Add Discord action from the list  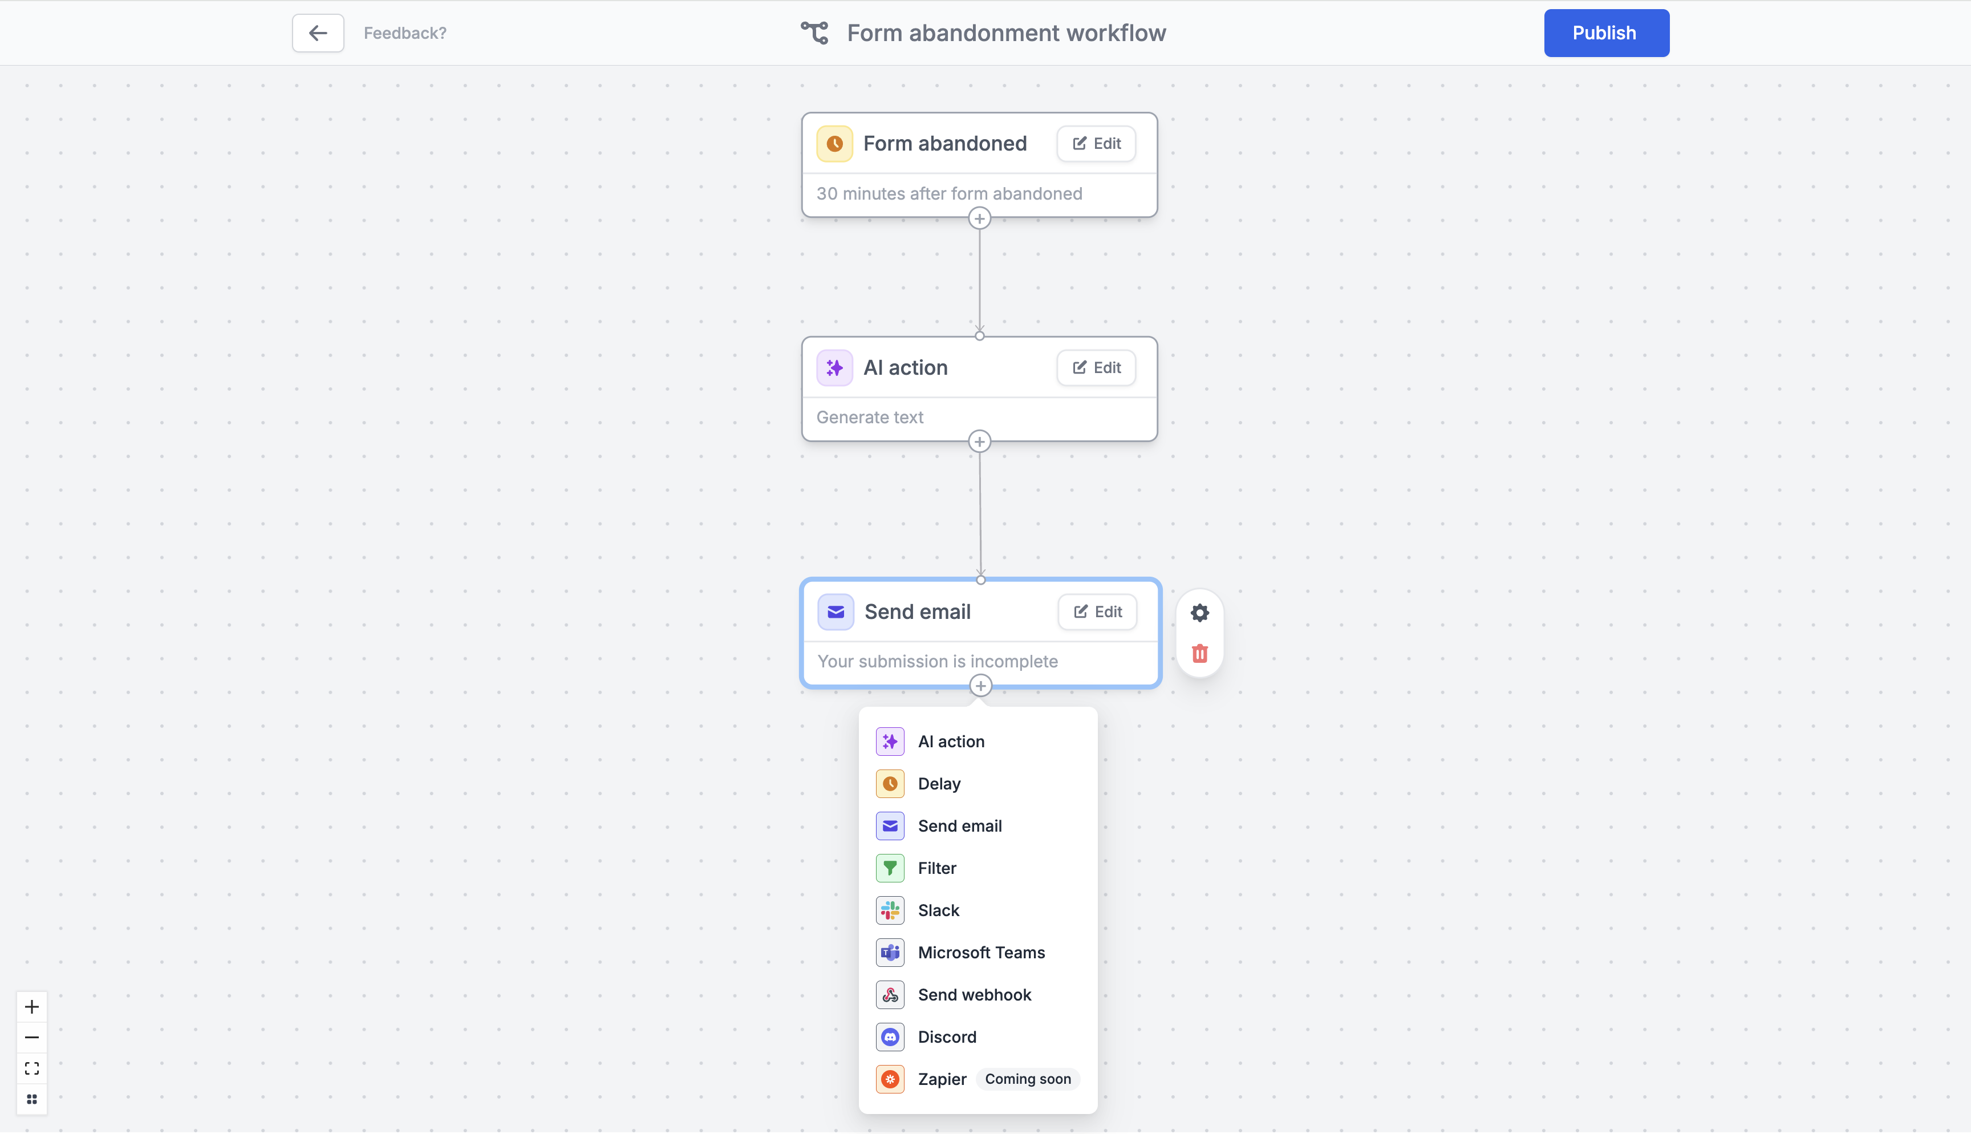(x=947, y=1036)
